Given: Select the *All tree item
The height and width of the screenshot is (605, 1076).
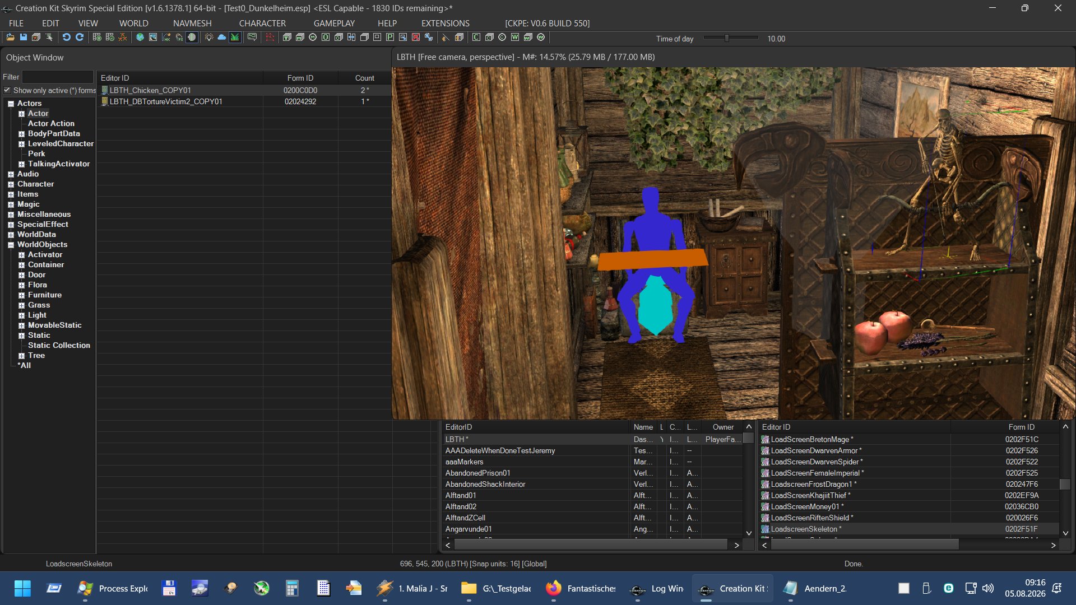Looking at the screenshot, I should pos(24,366).
